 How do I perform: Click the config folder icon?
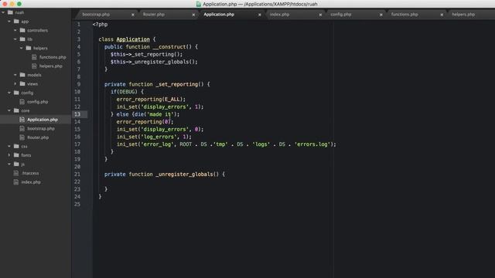click(16, 93)
